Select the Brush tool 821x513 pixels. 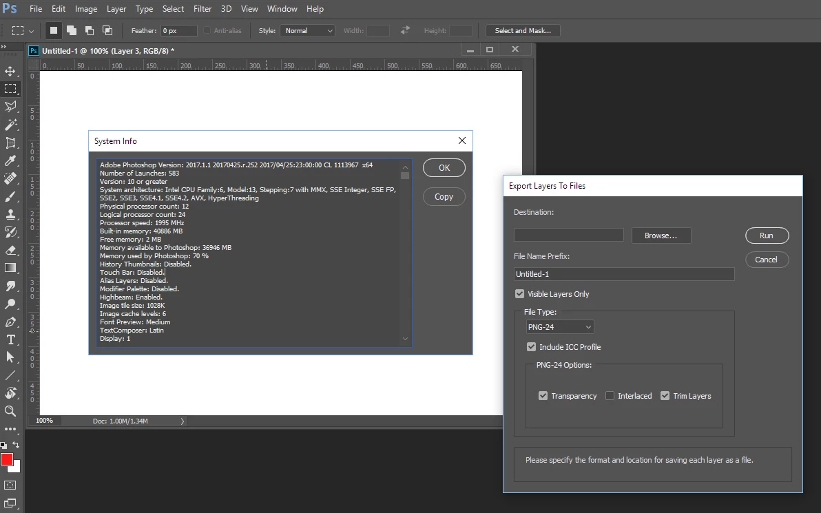(x=10, y=196)
